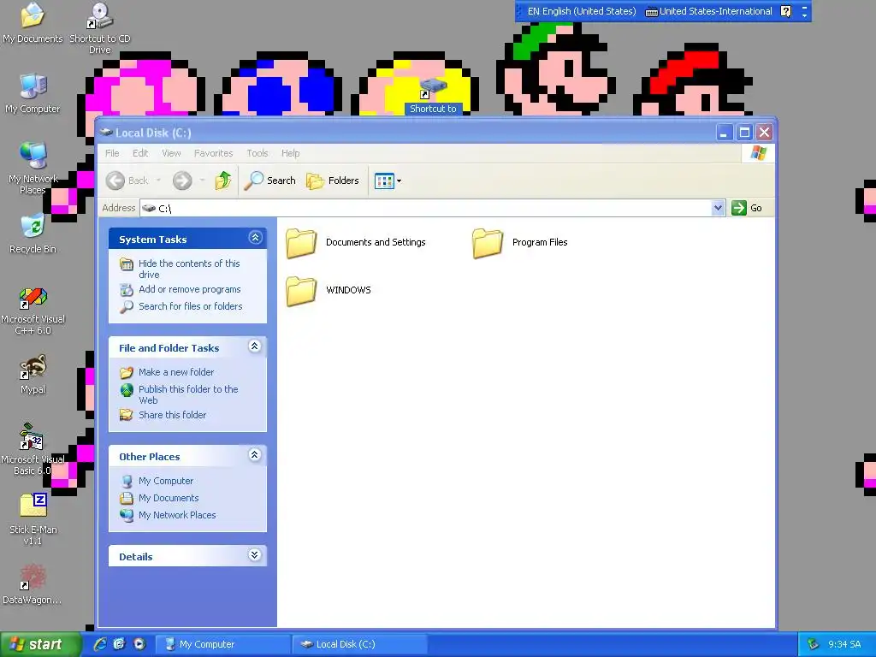
Task: Select My Documents desktop icon
Action: coord(33,15)
